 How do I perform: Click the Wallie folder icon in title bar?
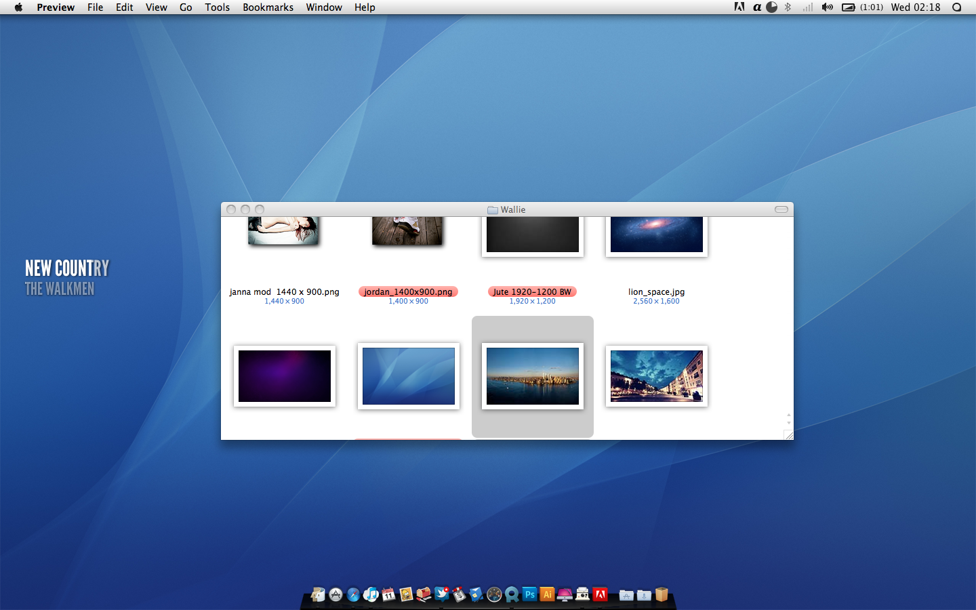click(x=493, y=209)
